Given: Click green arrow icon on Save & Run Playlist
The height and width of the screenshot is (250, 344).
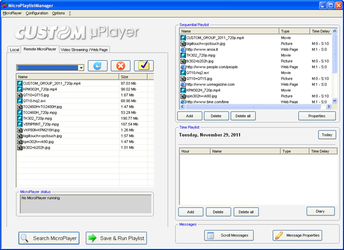Looking at the screenshot, I should 93,238.
